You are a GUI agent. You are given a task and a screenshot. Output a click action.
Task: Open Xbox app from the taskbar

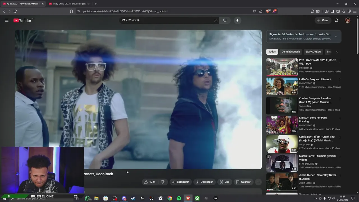[x=197, y=198]
